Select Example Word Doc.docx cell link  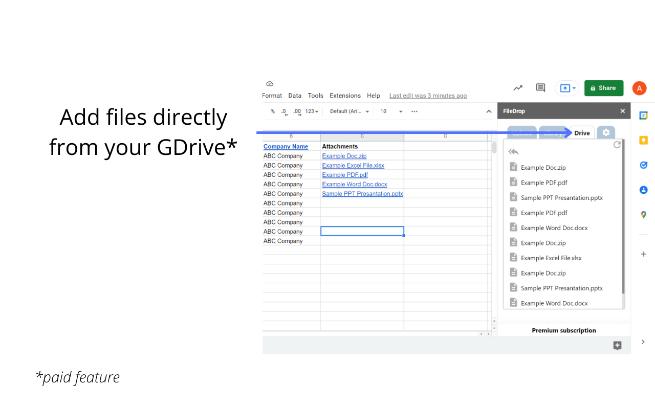[x=355, y=185]
